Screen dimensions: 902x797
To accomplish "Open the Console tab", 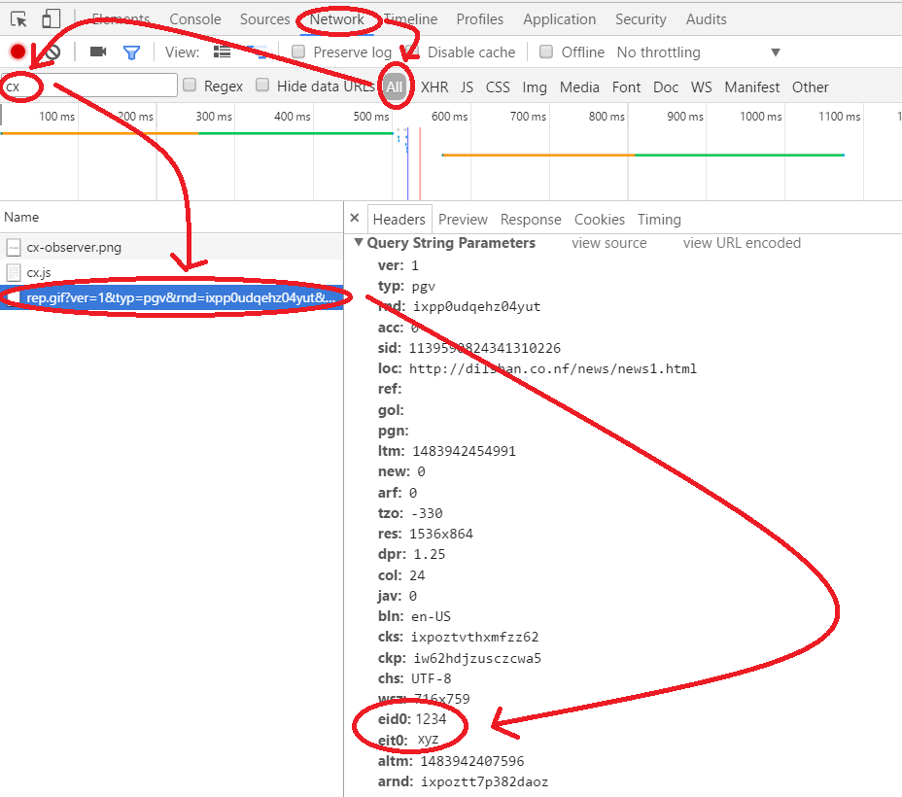I will tap(195, 19).
